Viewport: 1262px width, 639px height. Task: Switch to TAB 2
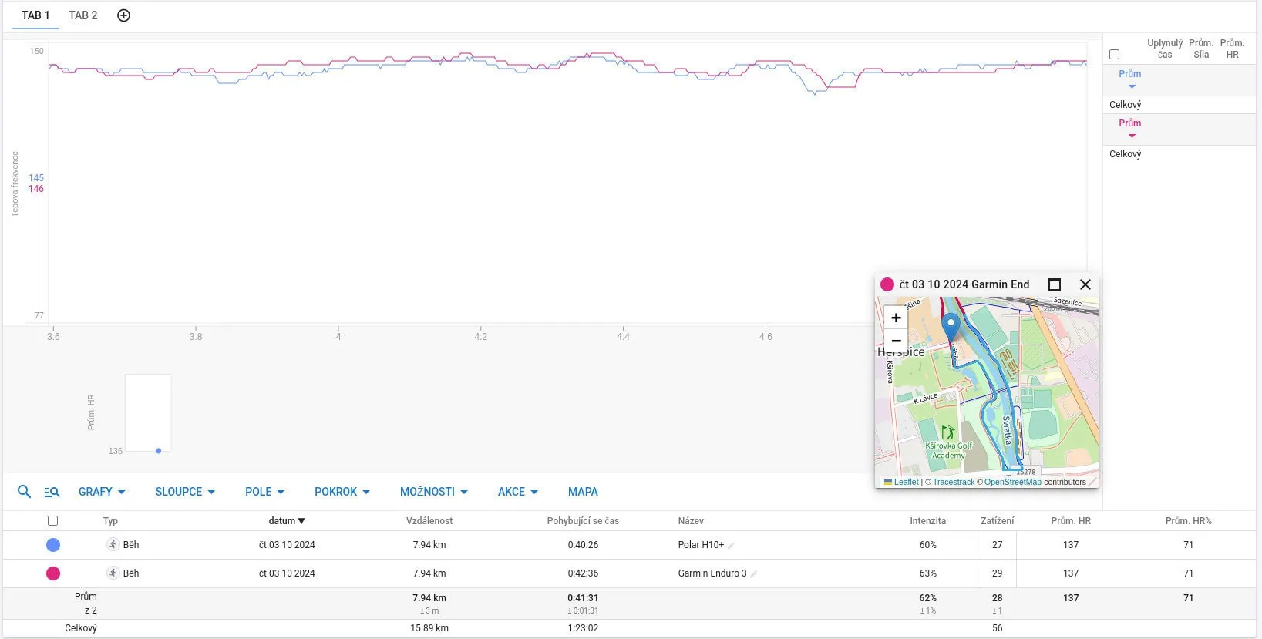point(83,15)
